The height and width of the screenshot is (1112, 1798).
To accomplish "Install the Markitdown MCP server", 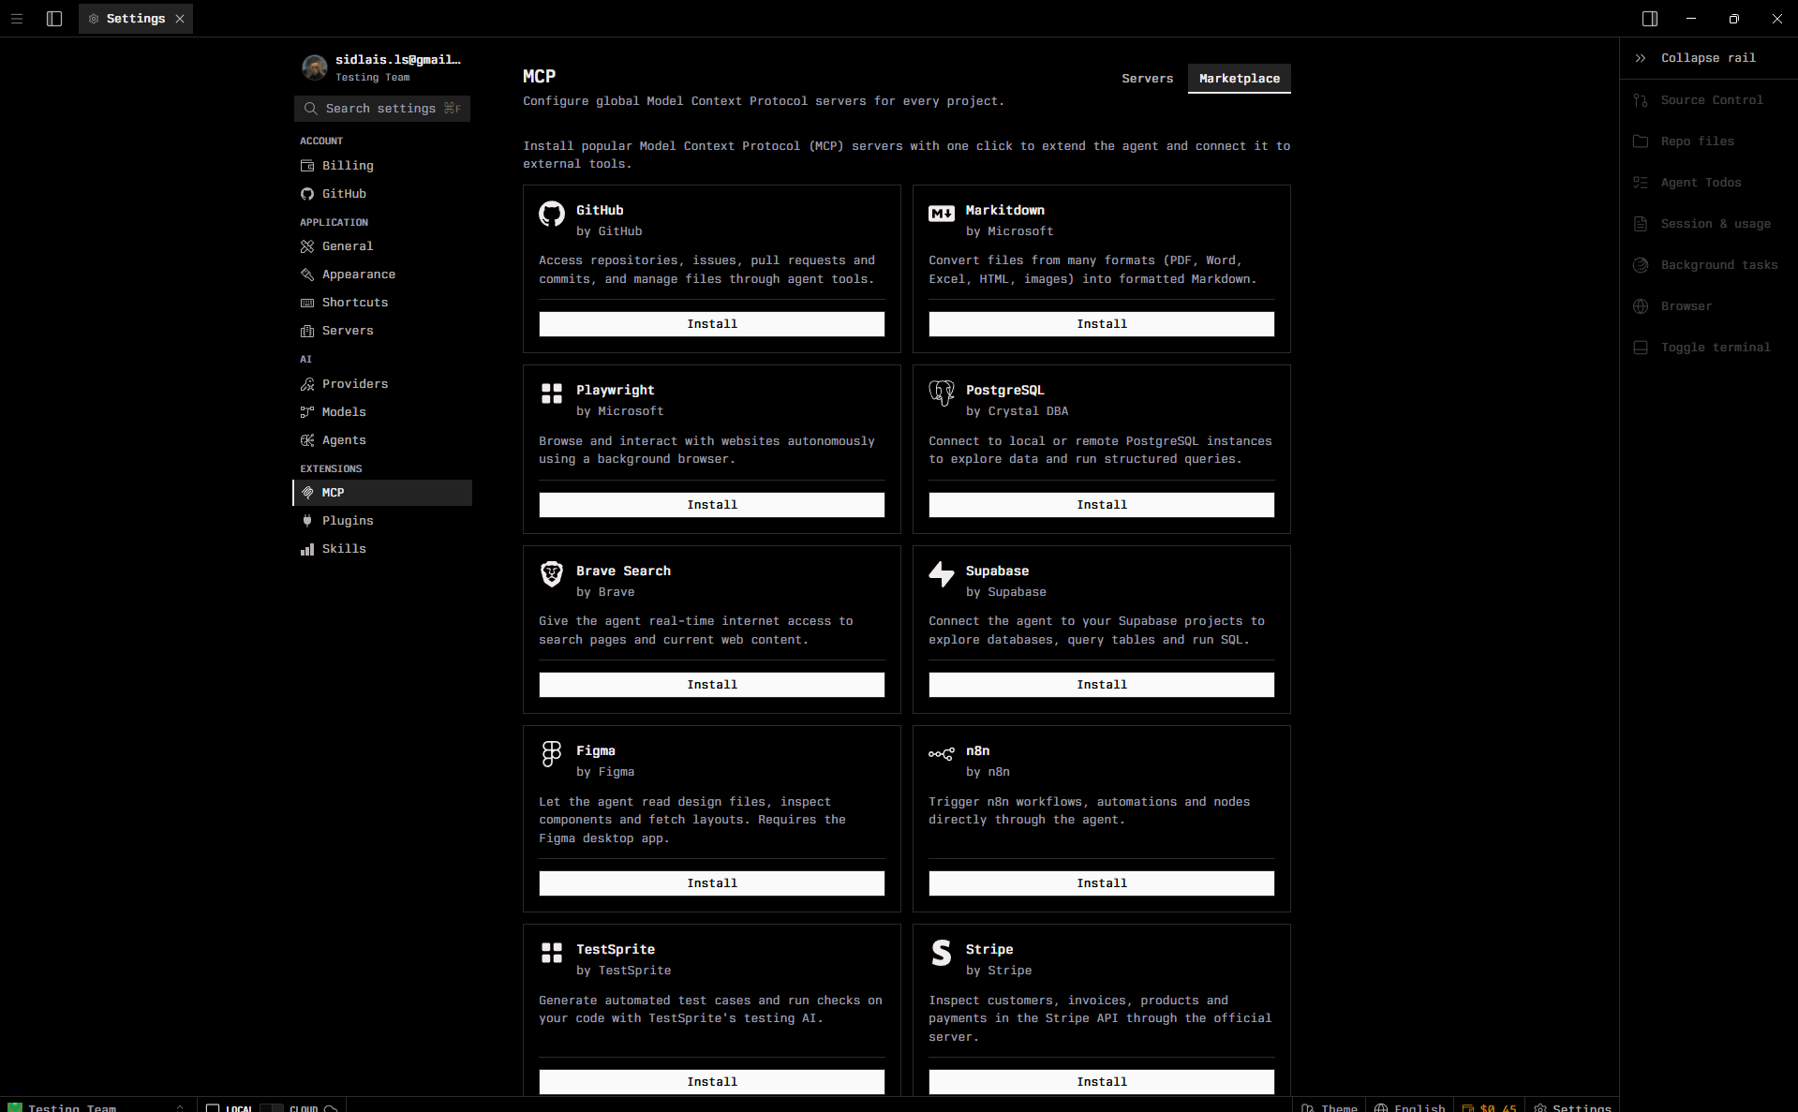I will 1102,324.
